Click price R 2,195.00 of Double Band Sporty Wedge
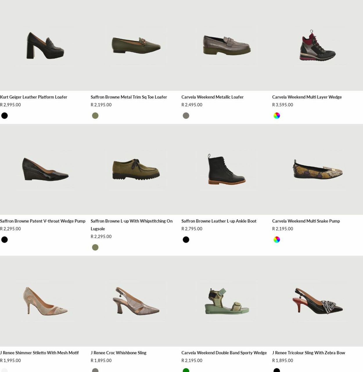Image resolution: width=363 pixels, height=372 pixels. (x=192, y=361)
